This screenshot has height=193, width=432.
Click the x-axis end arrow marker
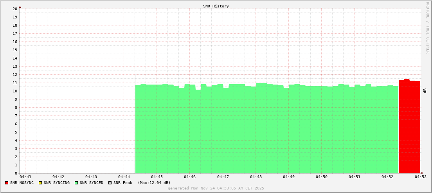tap(422, 173)
